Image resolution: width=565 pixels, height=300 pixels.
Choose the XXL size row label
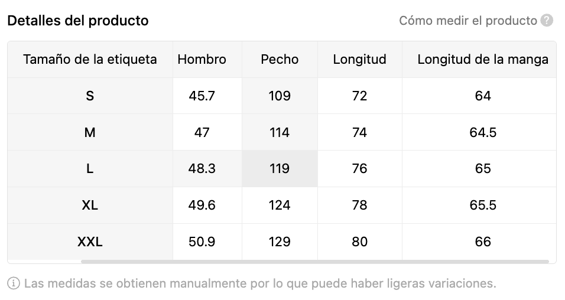(90, 242)
